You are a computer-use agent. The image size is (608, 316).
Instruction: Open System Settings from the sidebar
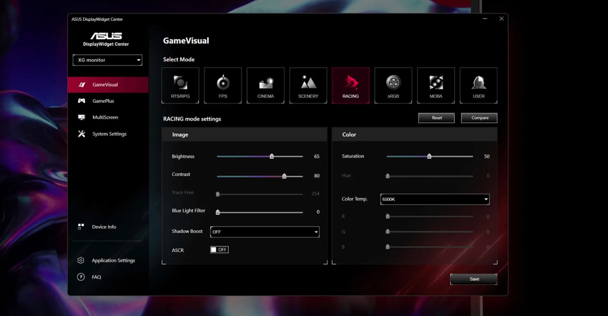(x=109, y=134)
